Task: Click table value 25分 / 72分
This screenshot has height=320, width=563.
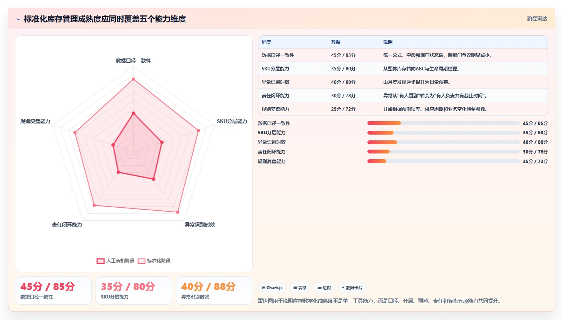Action: point(343,109)
